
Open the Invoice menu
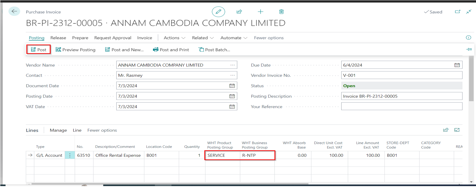coord(145,38)
